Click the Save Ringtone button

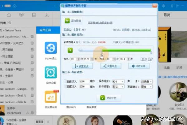pyautogui.click(x=108, y=98)
